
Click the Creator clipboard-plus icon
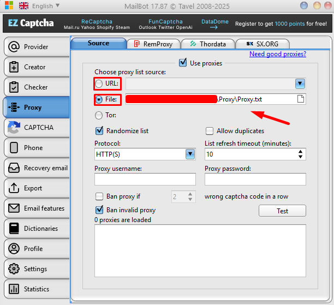(14, 67)
